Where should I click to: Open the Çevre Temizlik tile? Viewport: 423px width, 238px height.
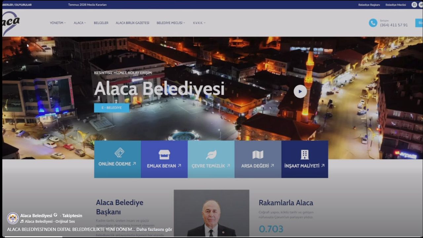211,159
